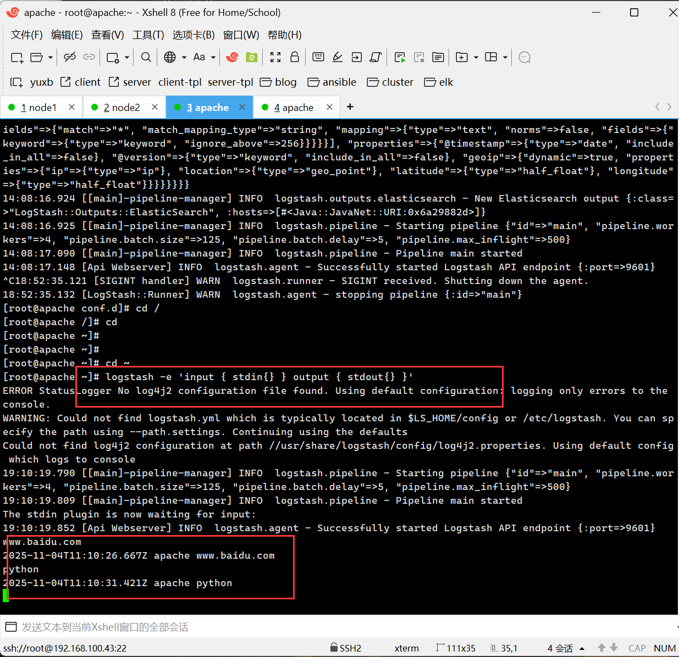This screenshot has width=679, height=657.
Task: Open the elk folder in quick bar
Action: click(x=439, y=82)
